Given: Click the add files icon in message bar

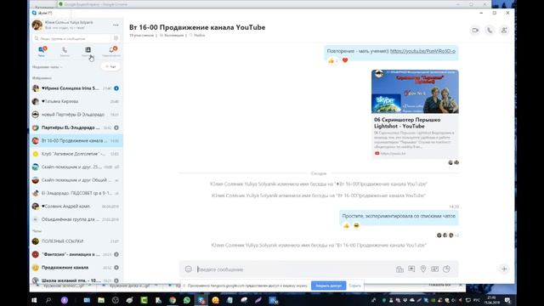Looking at the screenshot, I should coord(399,269).
